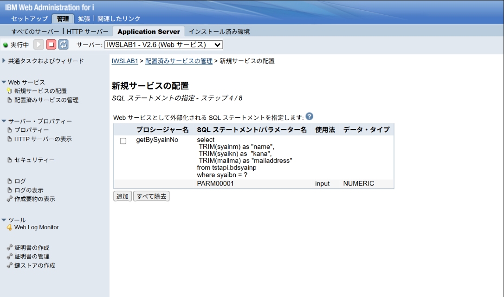Click the データ・タイプ column header
The image size is (504, 297).
367,129
